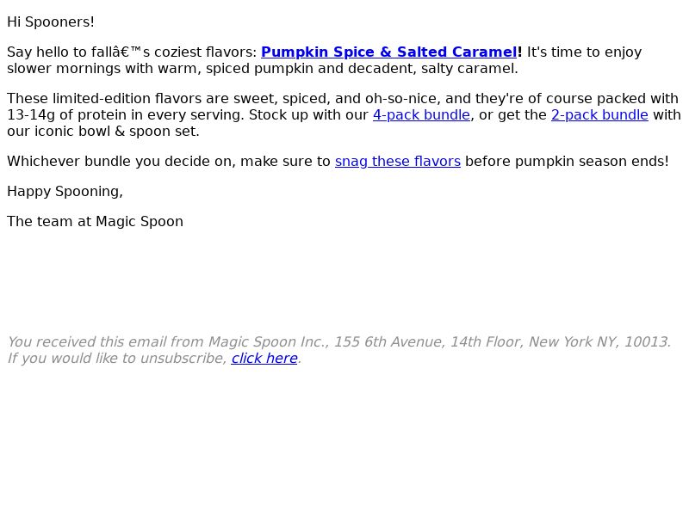
Task: Click the 'Stock up with our' text
Action: [308, 115]
